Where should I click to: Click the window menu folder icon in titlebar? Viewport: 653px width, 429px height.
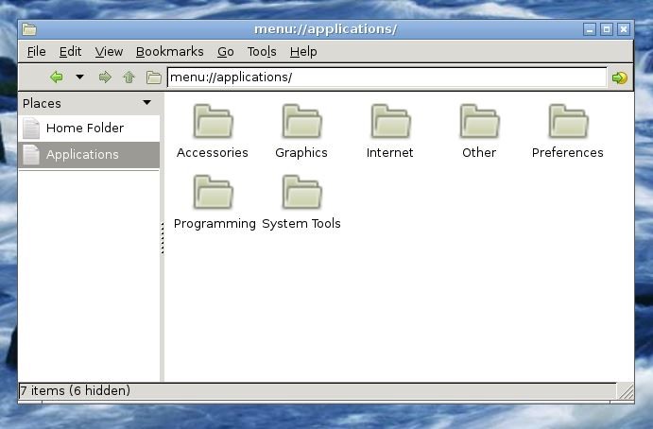click(29, 29)
